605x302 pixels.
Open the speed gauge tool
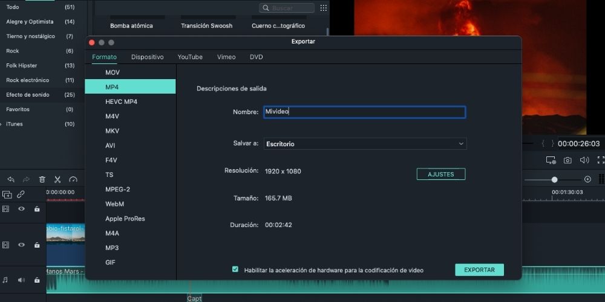73,179
